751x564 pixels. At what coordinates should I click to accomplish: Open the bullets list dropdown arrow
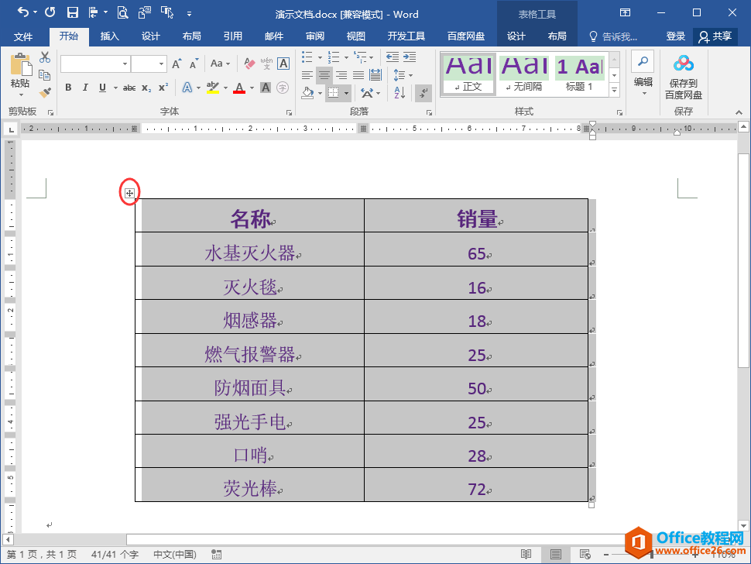pos(320,58)
